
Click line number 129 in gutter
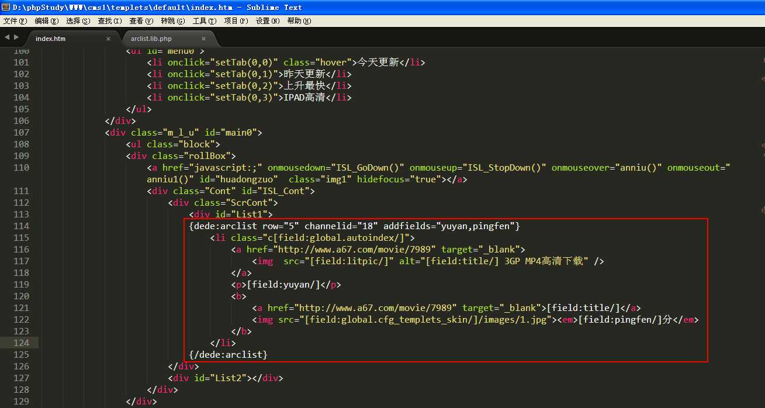tap(21, 402)
